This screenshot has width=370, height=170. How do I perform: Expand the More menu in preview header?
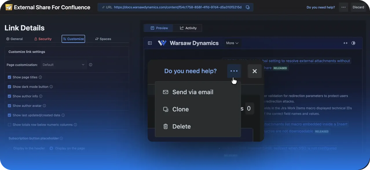click(x=232, y=43)
